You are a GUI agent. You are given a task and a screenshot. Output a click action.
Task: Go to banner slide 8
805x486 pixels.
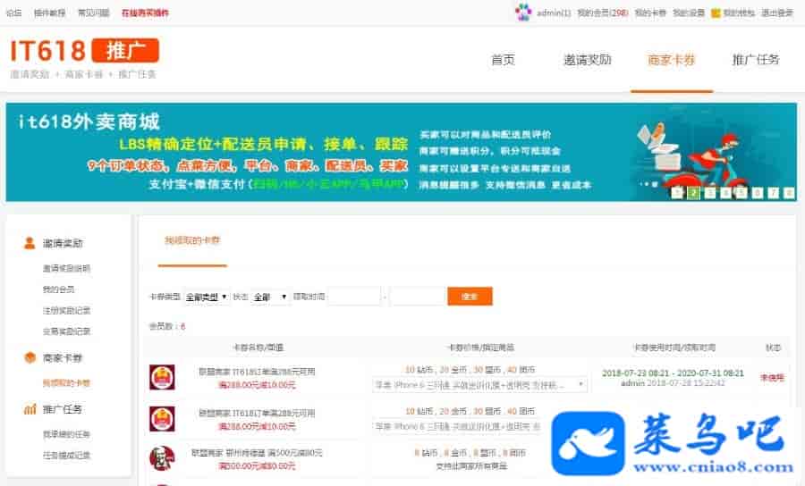pyautogui.click(x=789, y=193)
